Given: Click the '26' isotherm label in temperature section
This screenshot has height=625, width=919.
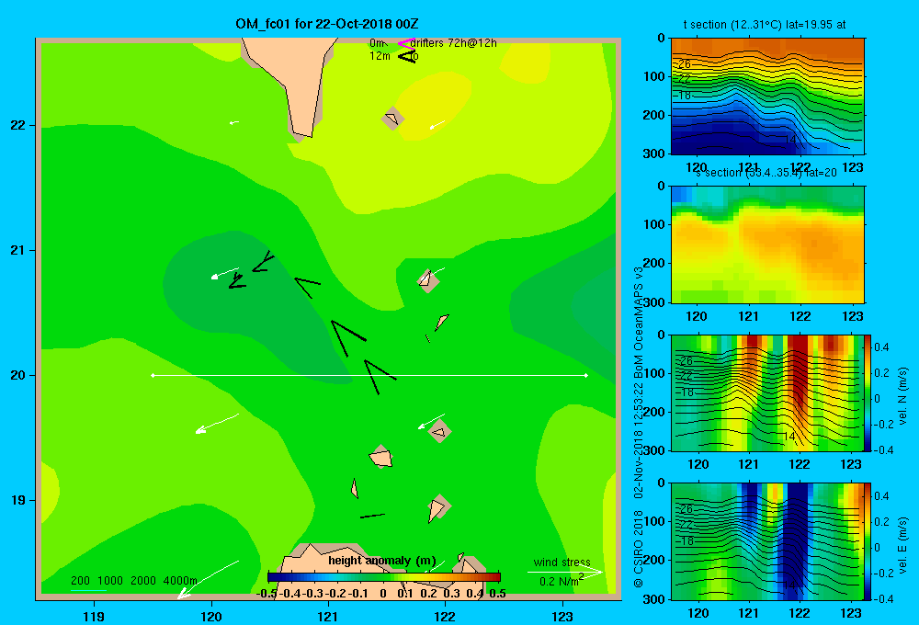Looking at the screenshot, I should tap(685, 64).
